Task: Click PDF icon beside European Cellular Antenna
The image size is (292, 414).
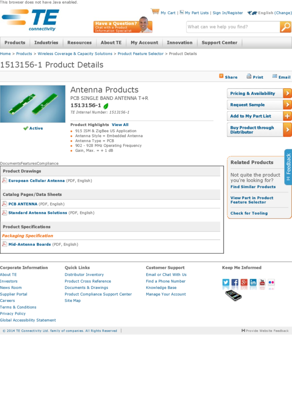Action: (4, 180)
